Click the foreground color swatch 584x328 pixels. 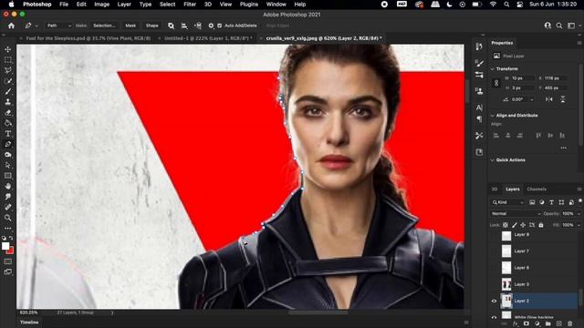coord(5,246)
